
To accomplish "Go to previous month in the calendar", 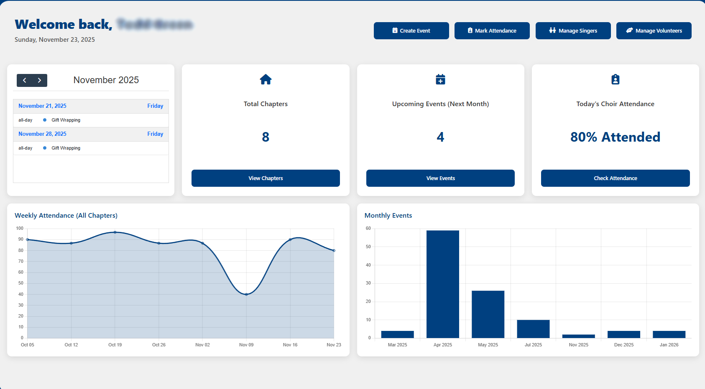I will (24, 80).
